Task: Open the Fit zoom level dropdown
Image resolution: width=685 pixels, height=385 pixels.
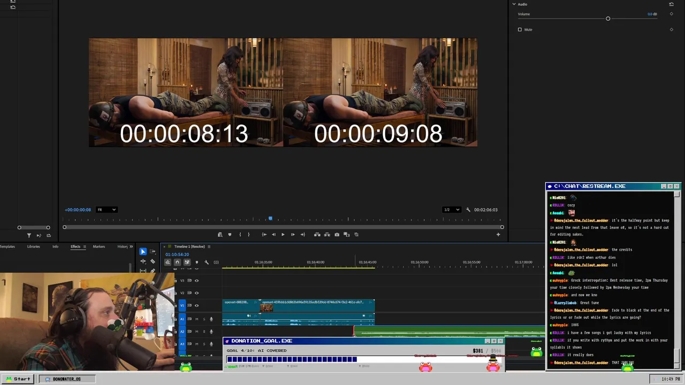Action: (x=106, y=210)
